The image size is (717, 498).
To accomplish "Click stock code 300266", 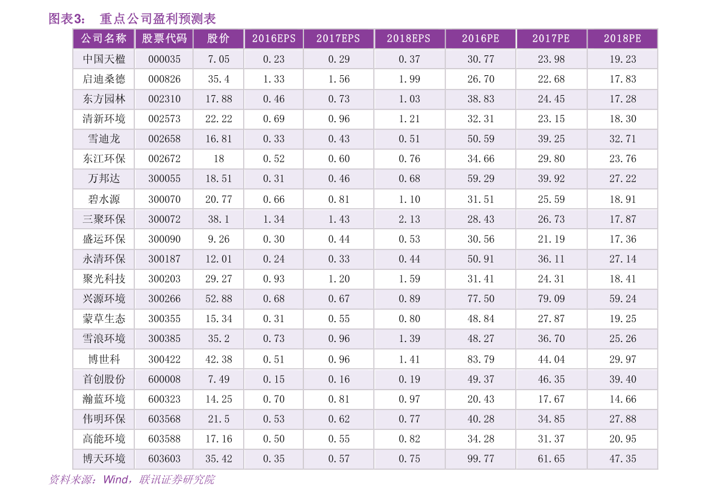I will click(x=164, y=299).
